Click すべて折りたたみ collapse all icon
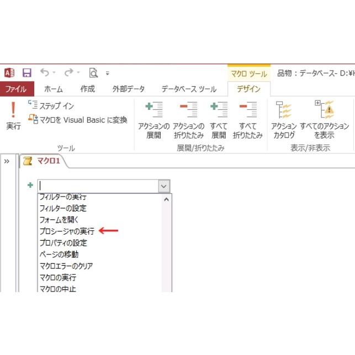Image resolution: width=355 pixels, height=355 pixels. 248,120
